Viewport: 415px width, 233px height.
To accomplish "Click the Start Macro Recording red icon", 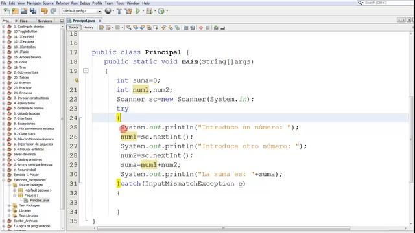I will tap(201, 27).
